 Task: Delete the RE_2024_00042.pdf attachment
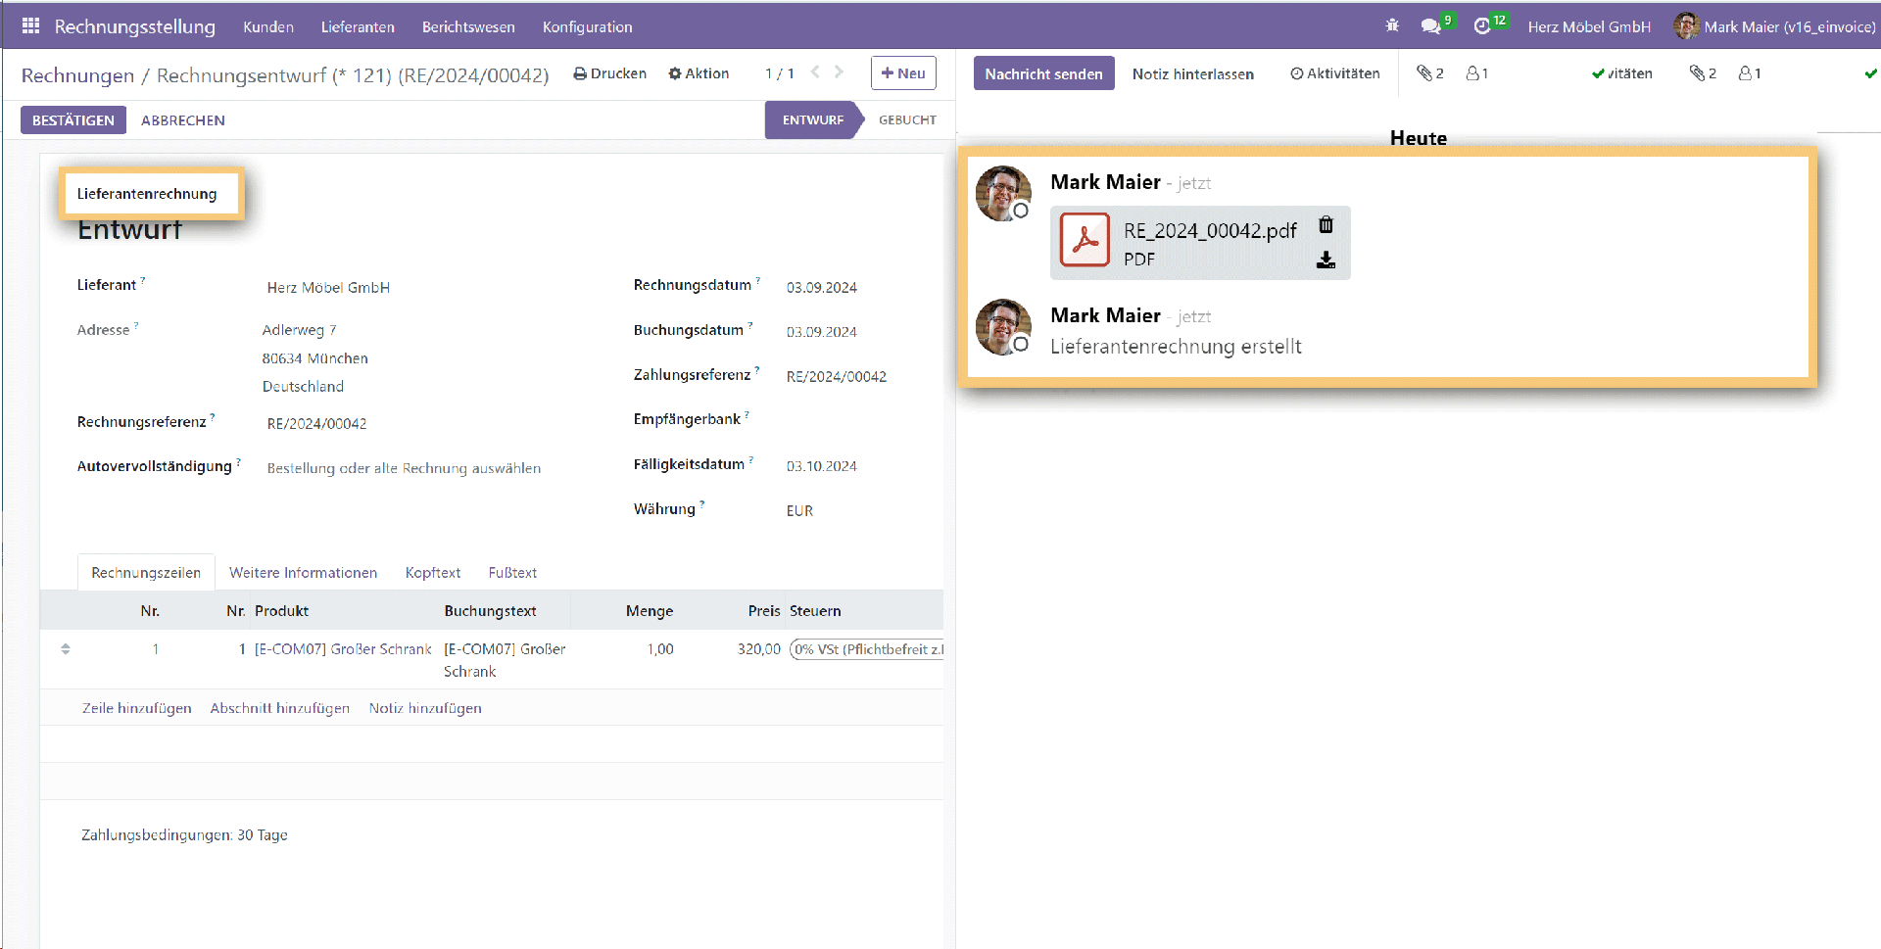click(x=1326, y=225)
